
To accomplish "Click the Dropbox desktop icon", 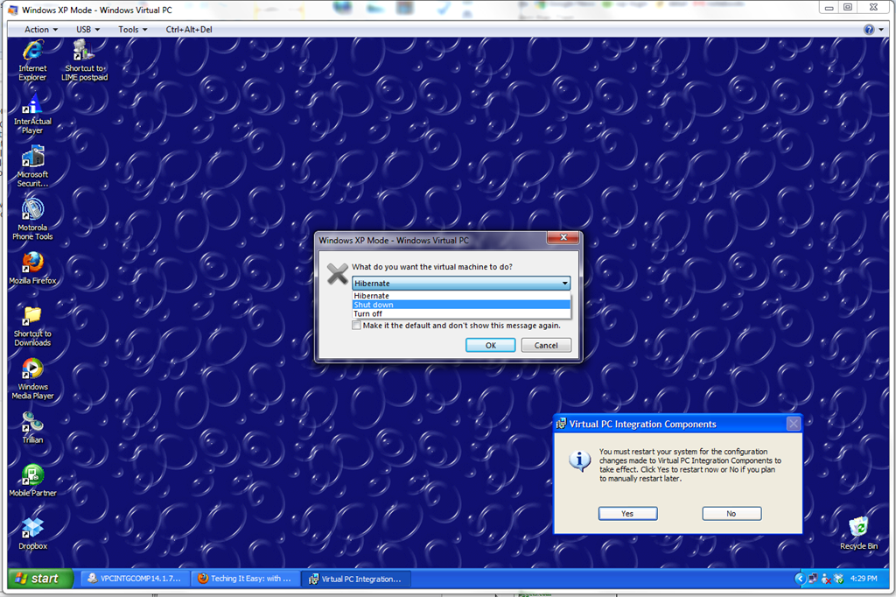I will point(32,533).
